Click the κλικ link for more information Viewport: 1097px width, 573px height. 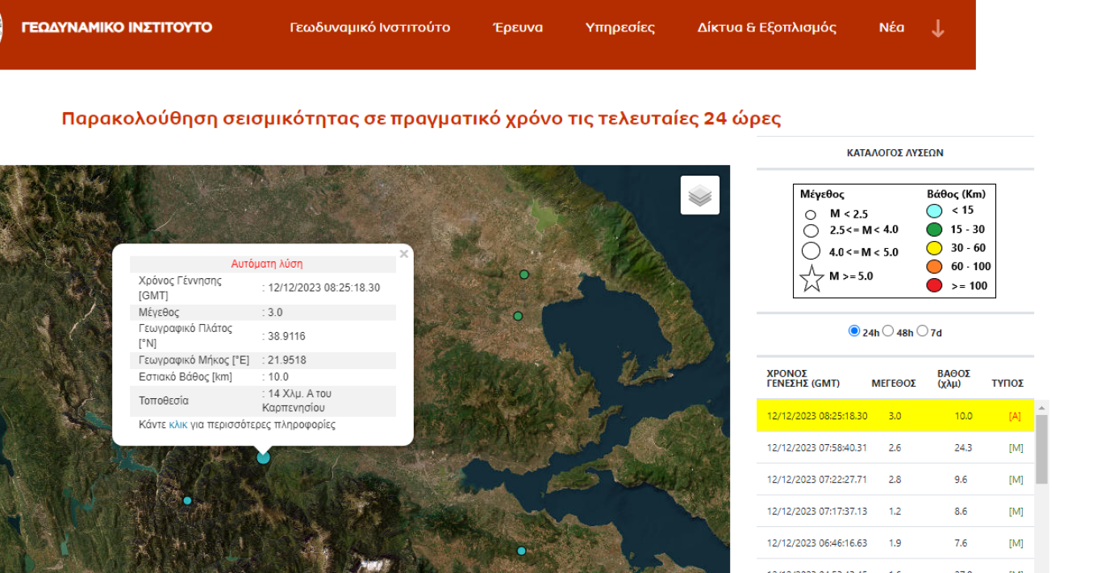click(x=178, y=425)
